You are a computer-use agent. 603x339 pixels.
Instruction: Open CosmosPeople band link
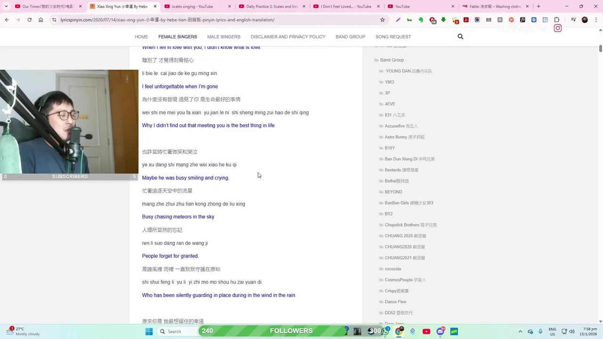click(405, 280)
